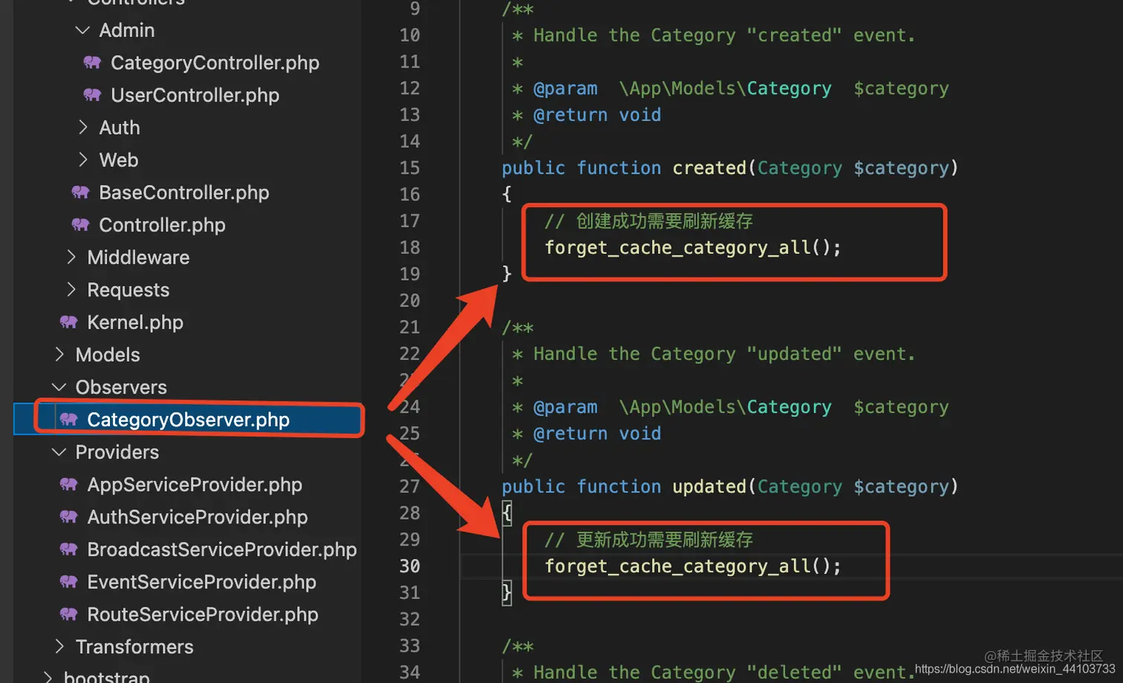Screen dimensions: 1123x683
Task: Click the 'created' function name
Action: (x=709, y=168)
